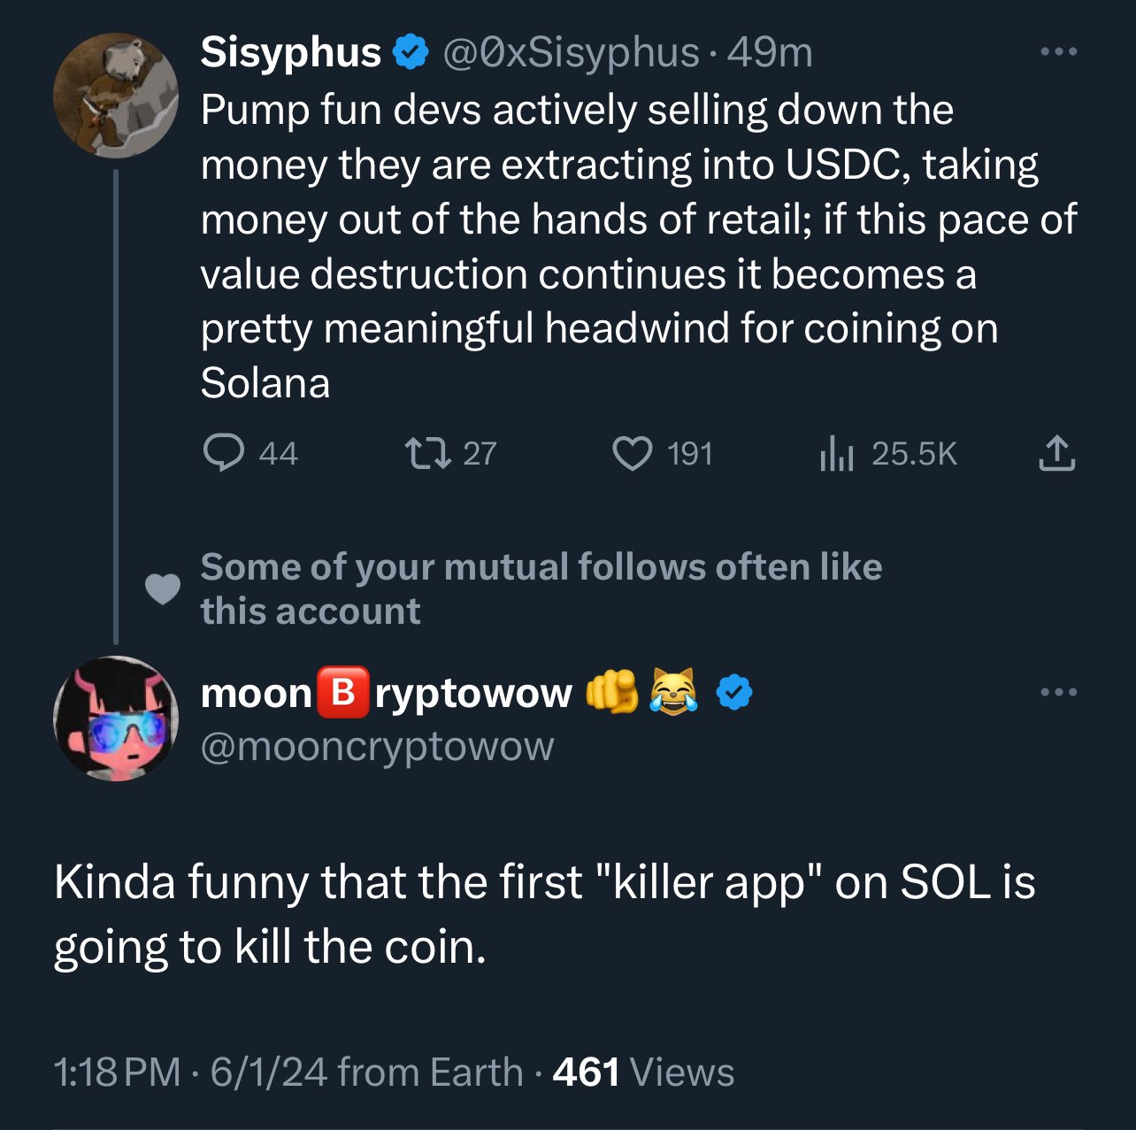This screenshot has height=1130, width=1136.
Task: Like the Sisyphus tweet with heart icon
Action: pos(633,454)
